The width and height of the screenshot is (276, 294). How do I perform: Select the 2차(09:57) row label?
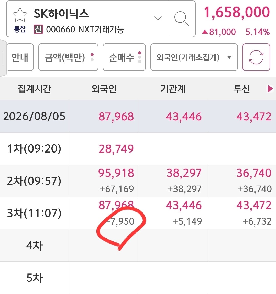(x=34, y=181)
